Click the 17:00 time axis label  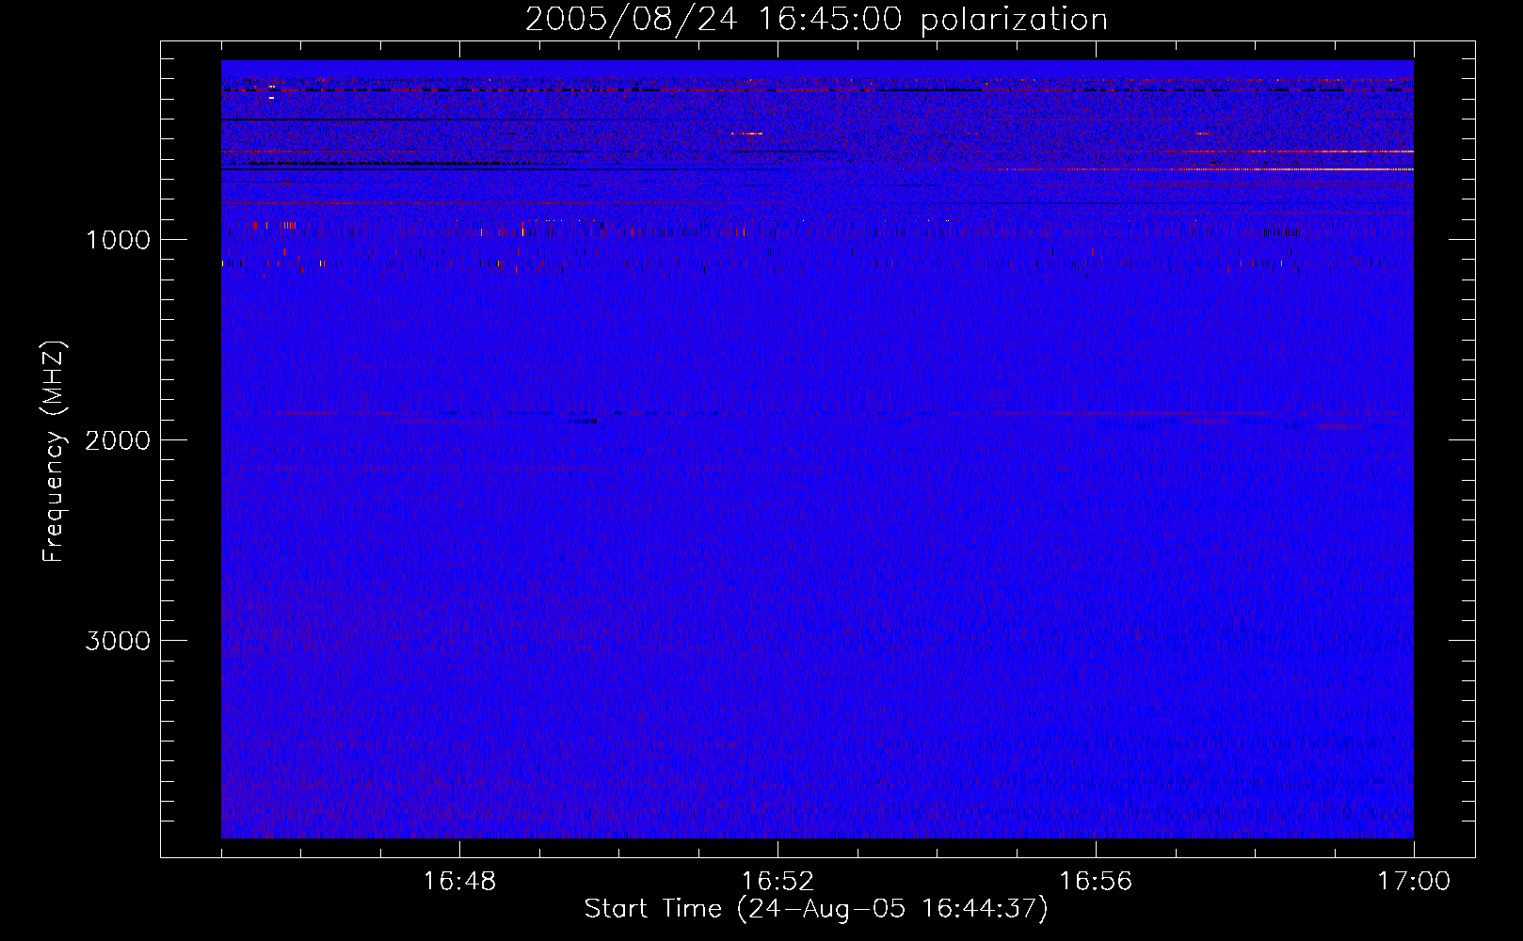(x=1414, y=882)
